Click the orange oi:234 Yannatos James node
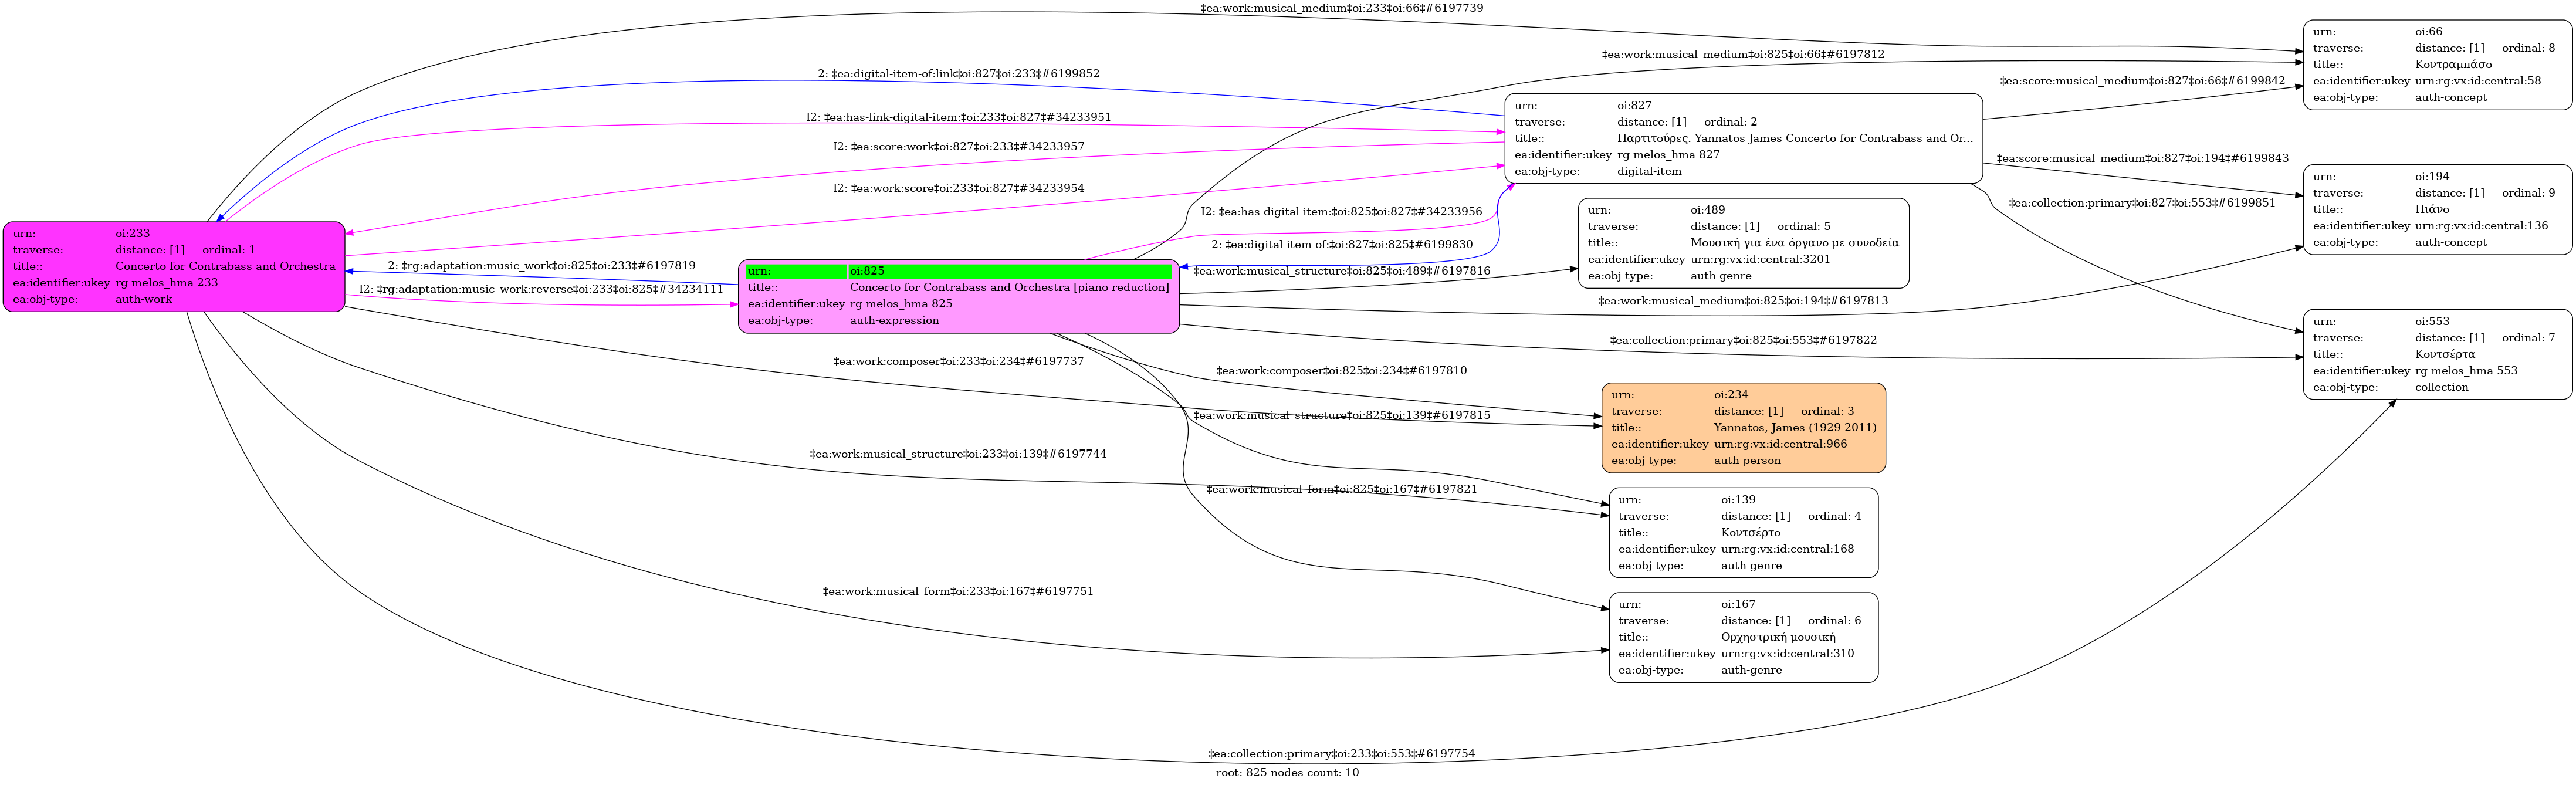The height and width of the screenshot is (785, 2576). click(1743, 428)
